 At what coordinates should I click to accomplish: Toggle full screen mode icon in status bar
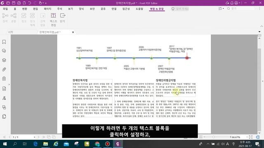[x=251, y=137]
